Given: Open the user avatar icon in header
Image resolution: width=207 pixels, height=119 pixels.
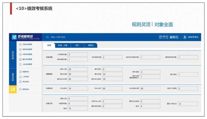Looking at the screenshot, I should coord(185,37).
